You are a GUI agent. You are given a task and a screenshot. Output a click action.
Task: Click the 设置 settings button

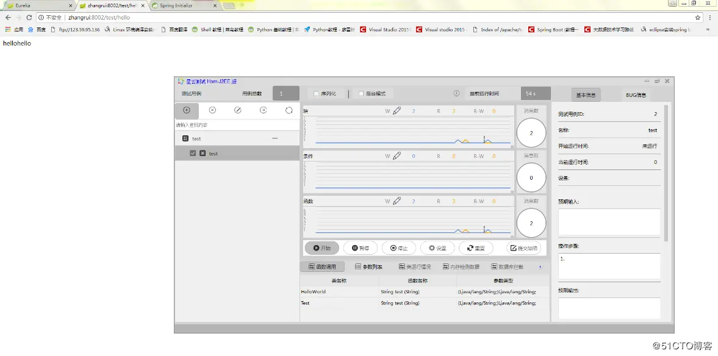point(437,248)
